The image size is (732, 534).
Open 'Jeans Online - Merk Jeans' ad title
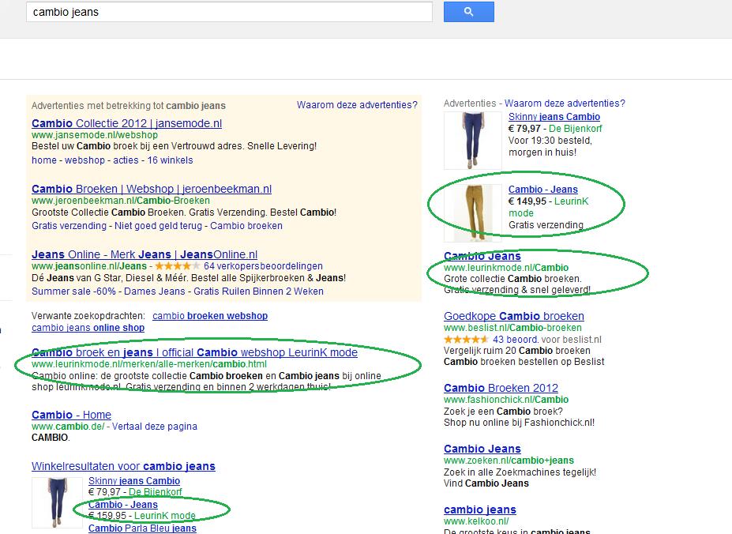(145, 255)
